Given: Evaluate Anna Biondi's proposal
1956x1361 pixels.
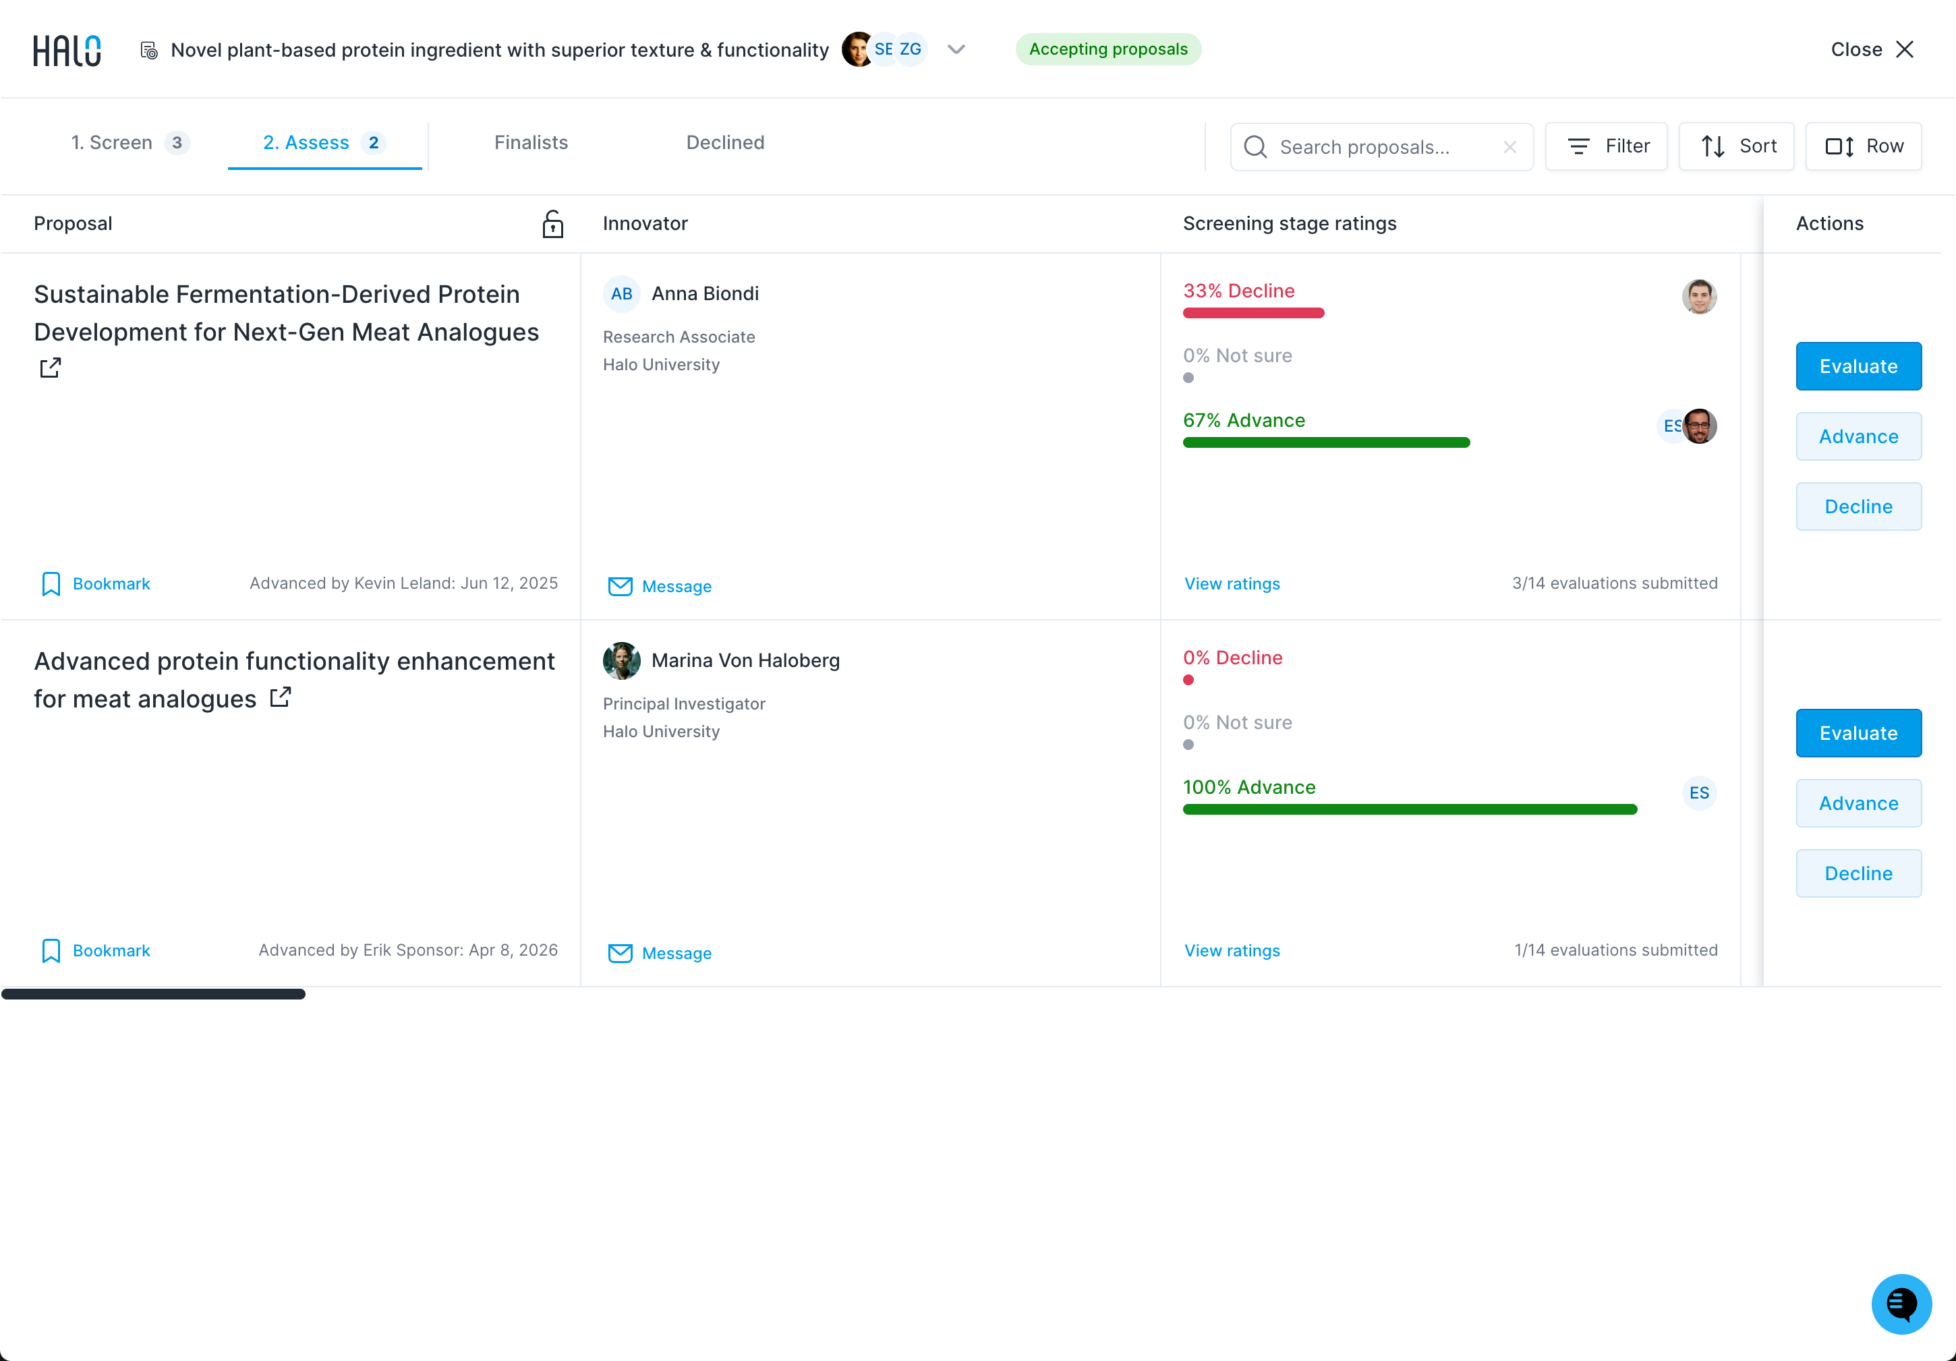Looking at the screenshot, I should coord(1858,366).
